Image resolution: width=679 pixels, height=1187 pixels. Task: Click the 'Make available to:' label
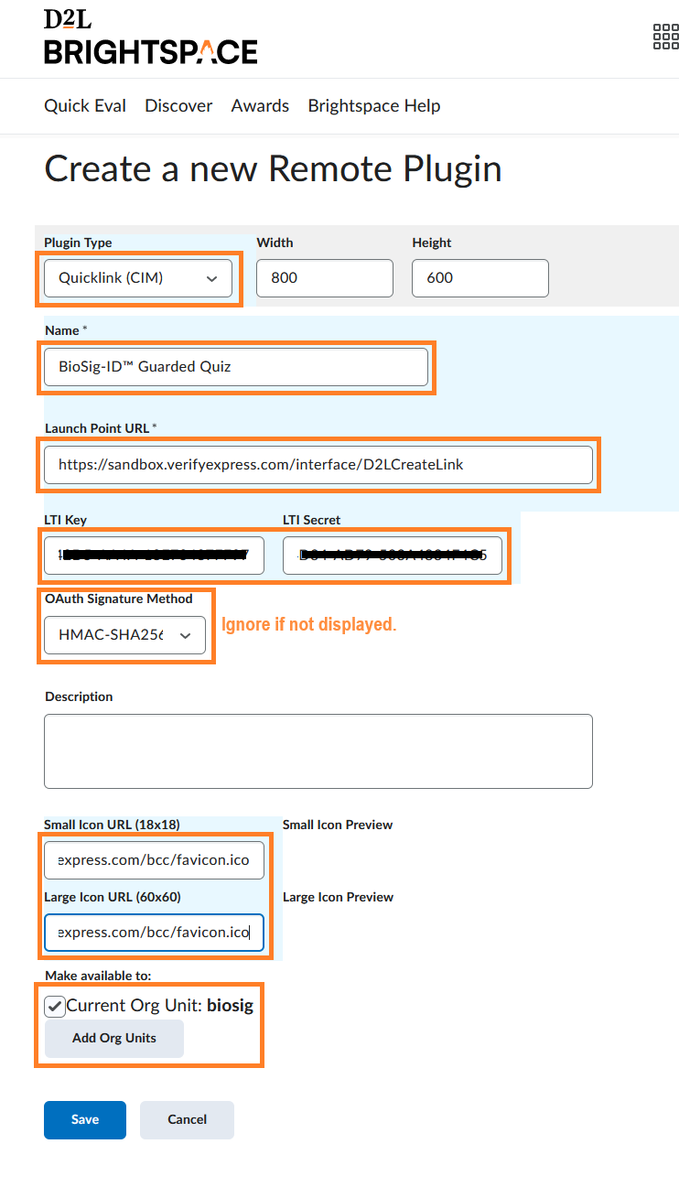click(98, 976)
